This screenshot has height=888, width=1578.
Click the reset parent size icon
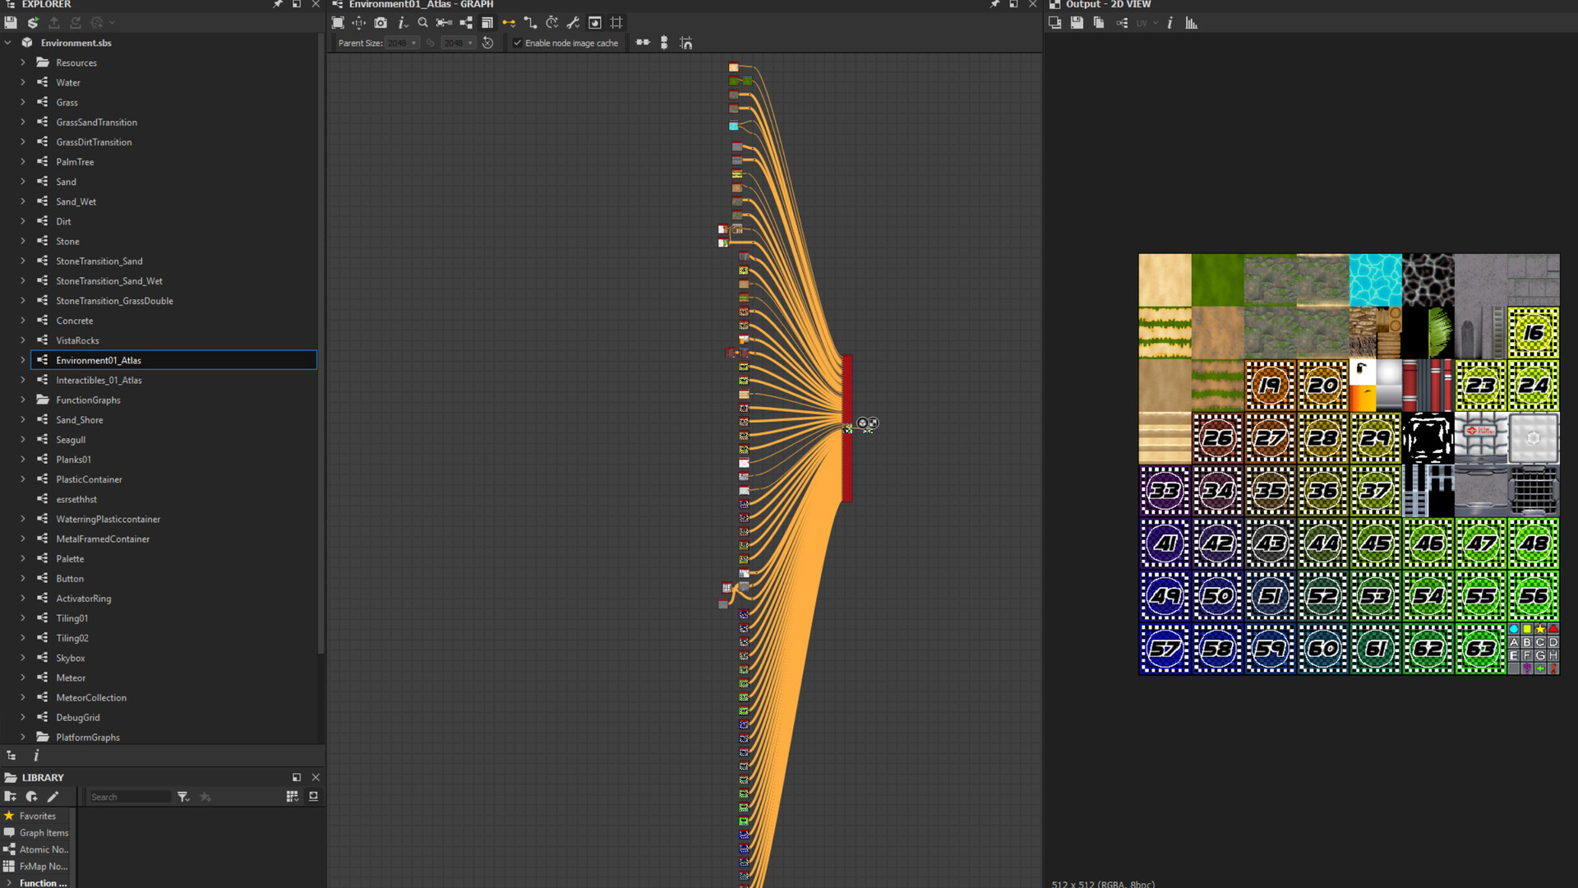click(487, 43)
